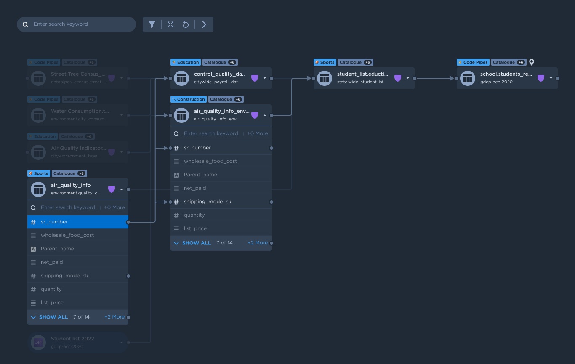The width and height of the screenshot is (575, 364).
Task: Click purple shield on school.students_re node
Action: click(x=541, y=78)
